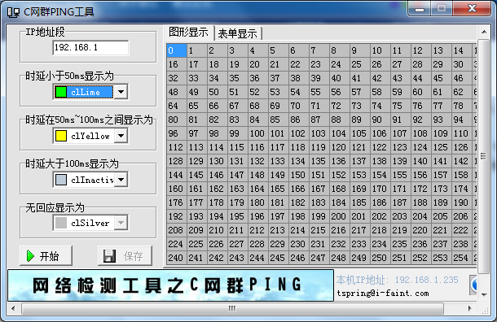Click the silver color swatch

(x=61, y=223)
